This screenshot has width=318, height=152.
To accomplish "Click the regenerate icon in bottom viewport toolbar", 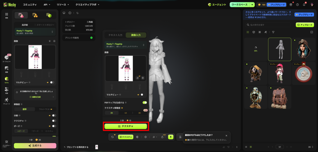I will click(112, 137).
